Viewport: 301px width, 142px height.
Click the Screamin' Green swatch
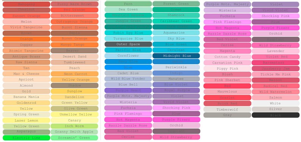coord(74,138)
